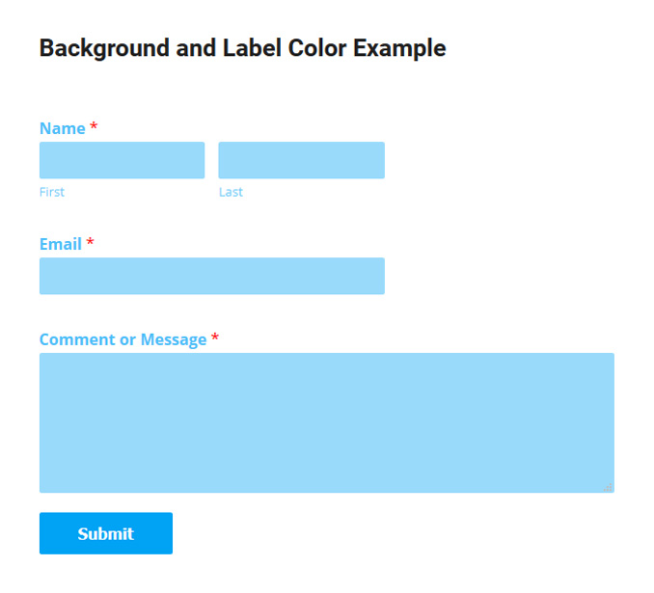Screen dimensions: 654x593
Task: Click the red asterisk beside Email
Action: point(90,244)
